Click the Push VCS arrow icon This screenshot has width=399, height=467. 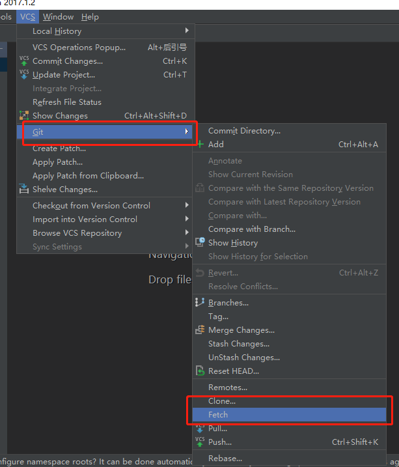pyautogui.click(x=200, y=442)
